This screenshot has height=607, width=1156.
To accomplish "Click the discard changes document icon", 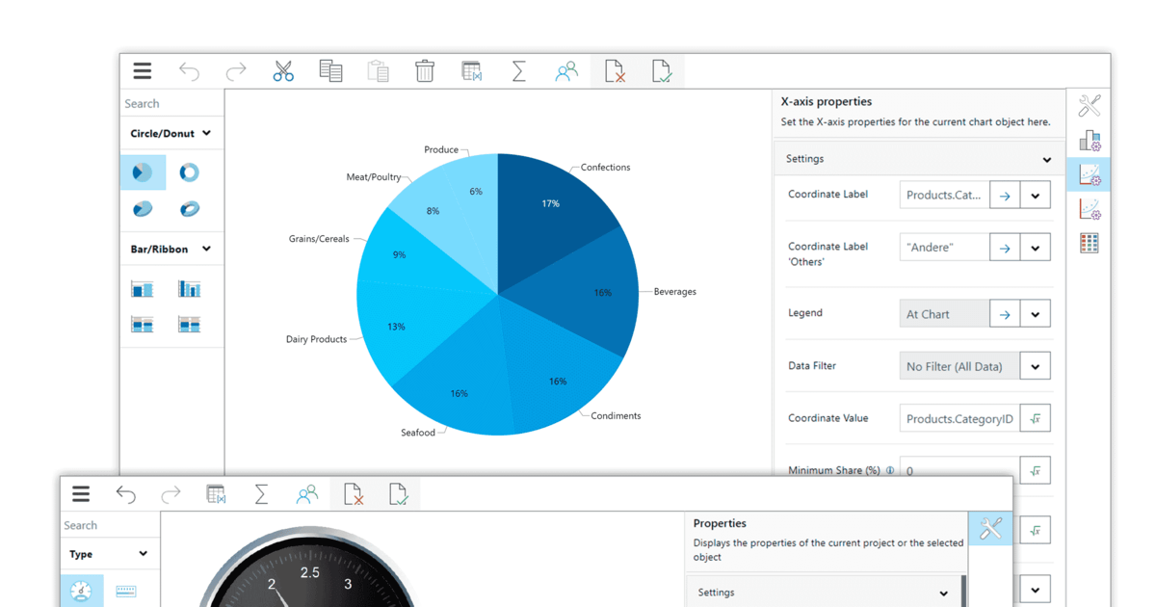I will tap(615, 70).
